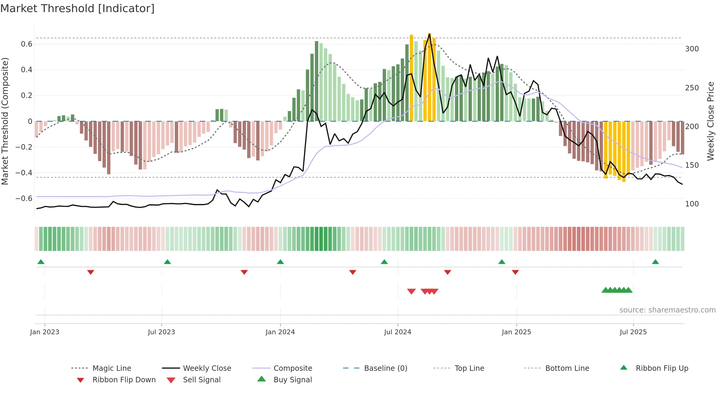Viewport: 726px width, 408px height.
Task: Toggle the Weekly Close legend entry
Action: 196,368
